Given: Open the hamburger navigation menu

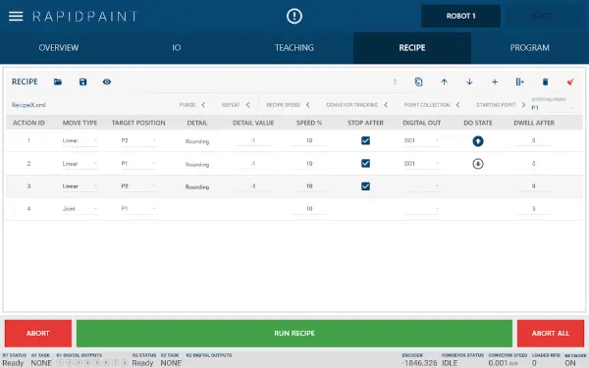Looking at the screenshot, I should click(16, 16).
